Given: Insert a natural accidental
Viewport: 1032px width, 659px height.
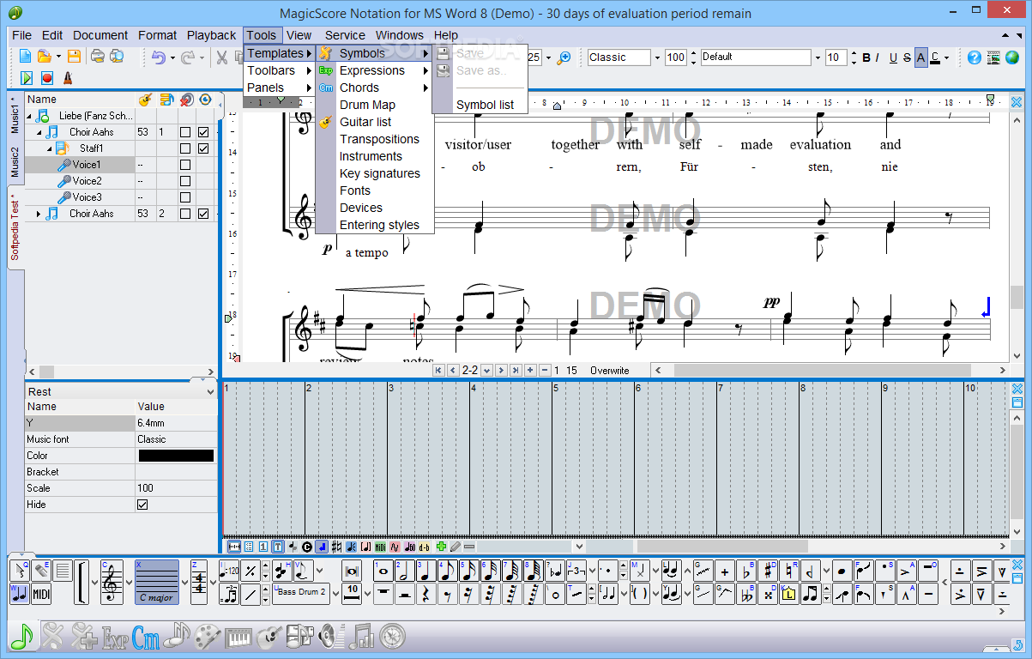Looking at the screenshot, I should 789,571.
